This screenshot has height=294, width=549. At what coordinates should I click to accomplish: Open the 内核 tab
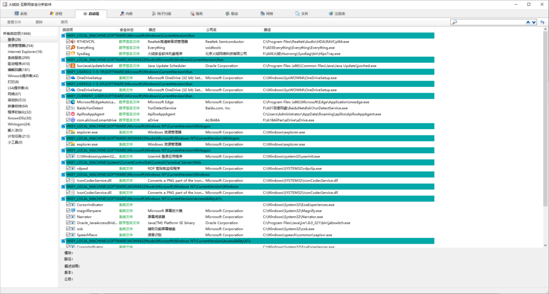(x=127, y=13)
